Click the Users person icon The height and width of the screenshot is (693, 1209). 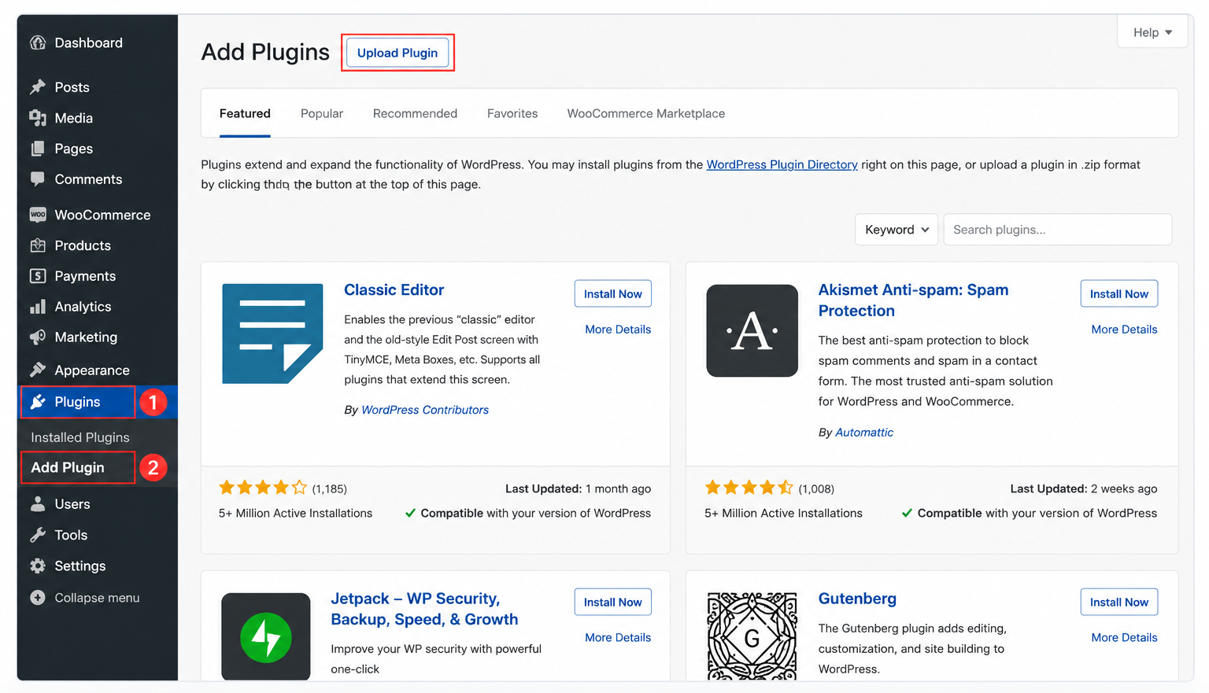tap(38, 504)
